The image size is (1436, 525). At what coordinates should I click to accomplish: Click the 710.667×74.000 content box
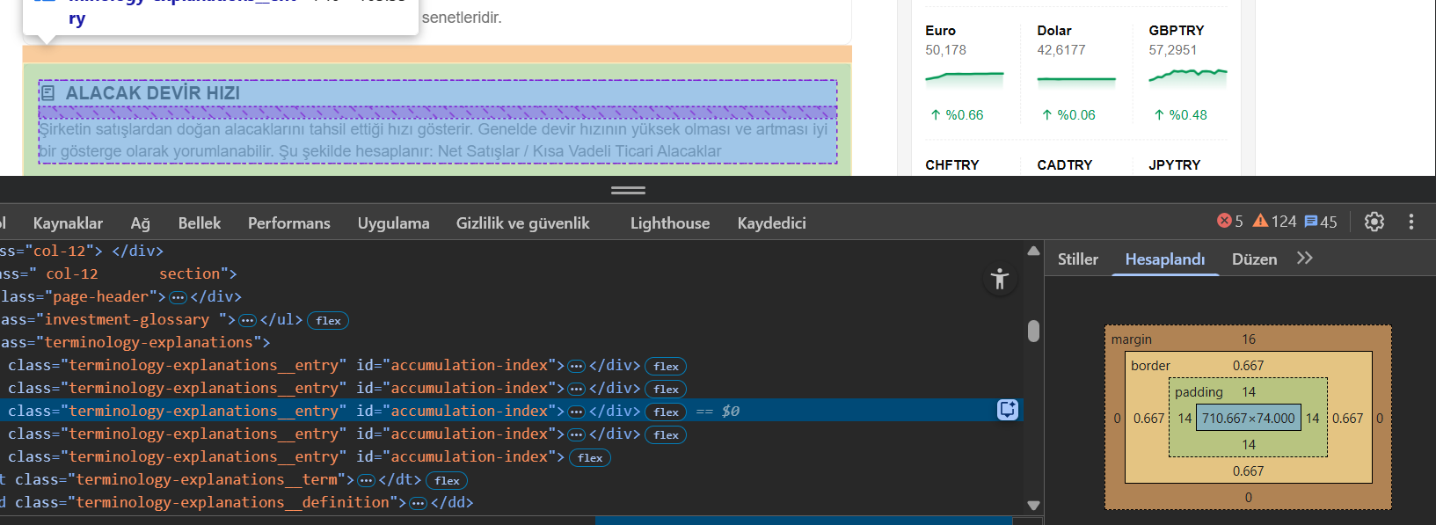pyautogui.click(x=1249, y=418)
